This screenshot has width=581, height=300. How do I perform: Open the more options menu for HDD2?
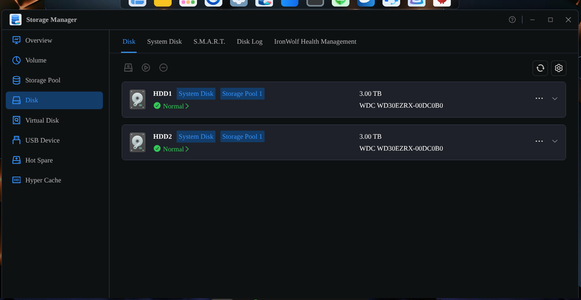539,142
